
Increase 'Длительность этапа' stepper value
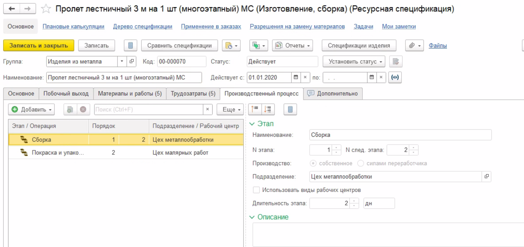click(x=355, y=201)
